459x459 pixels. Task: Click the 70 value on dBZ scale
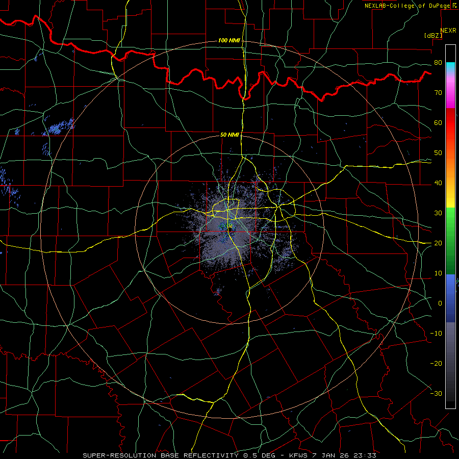[438, 93]
